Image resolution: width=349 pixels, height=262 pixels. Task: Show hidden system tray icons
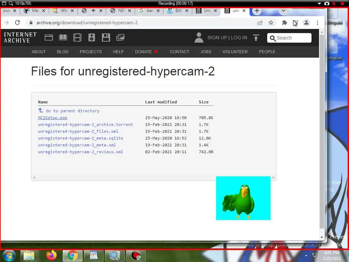(x=306, y=256)
